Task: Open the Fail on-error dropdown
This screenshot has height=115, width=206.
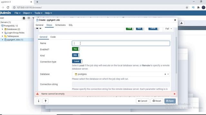Action: [168, 29]
